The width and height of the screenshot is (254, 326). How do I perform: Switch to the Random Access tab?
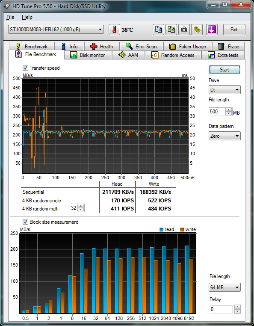pos(173,55)
